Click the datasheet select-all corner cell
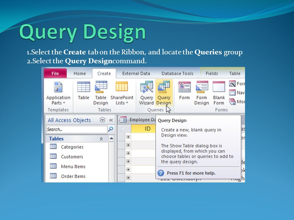 click(x=124, y=129)
